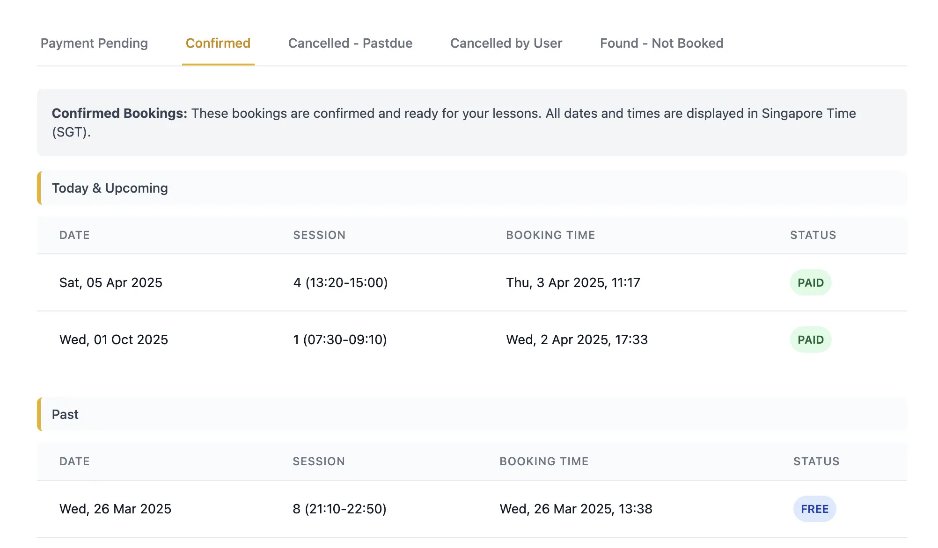Click the FREE badge for 26 Mar booking
The image size is (938, 548).
(814, 509)
